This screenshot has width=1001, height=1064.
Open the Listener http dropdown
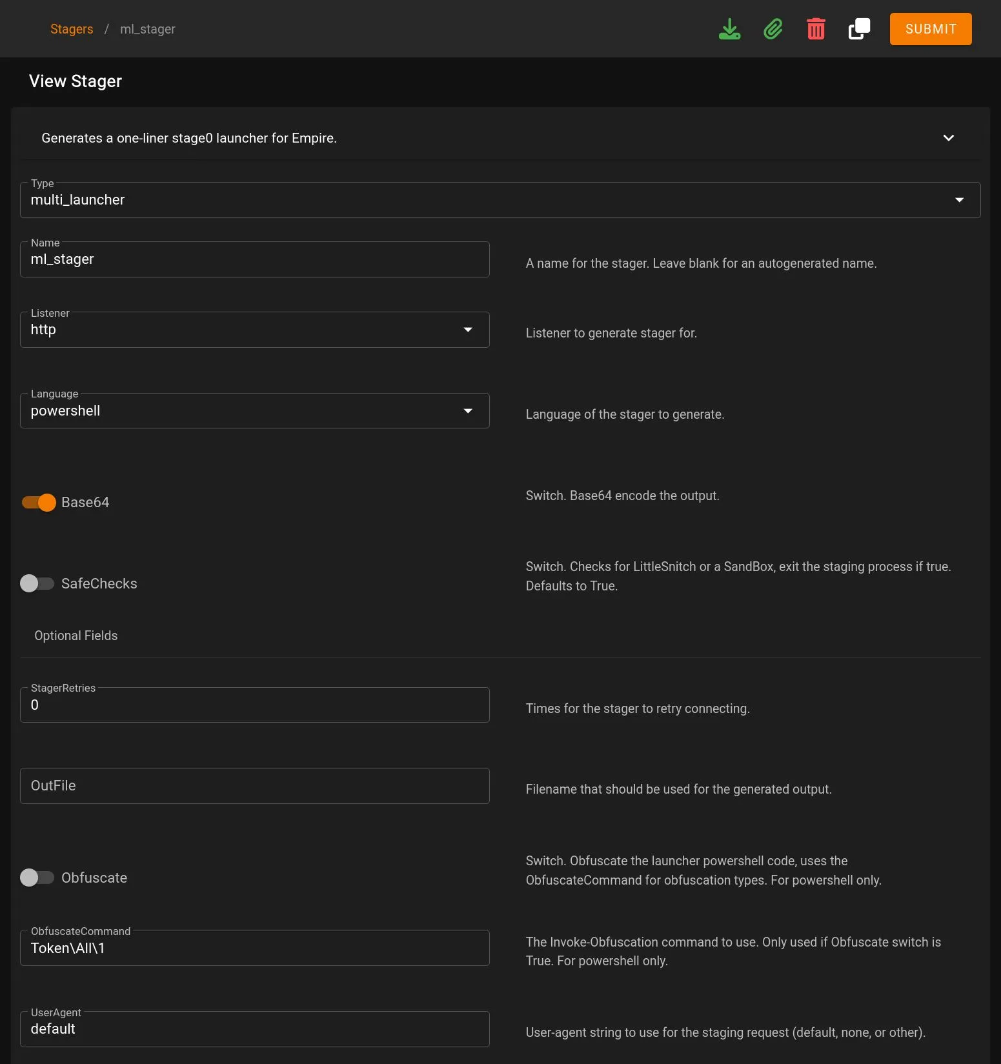[255, 330]
